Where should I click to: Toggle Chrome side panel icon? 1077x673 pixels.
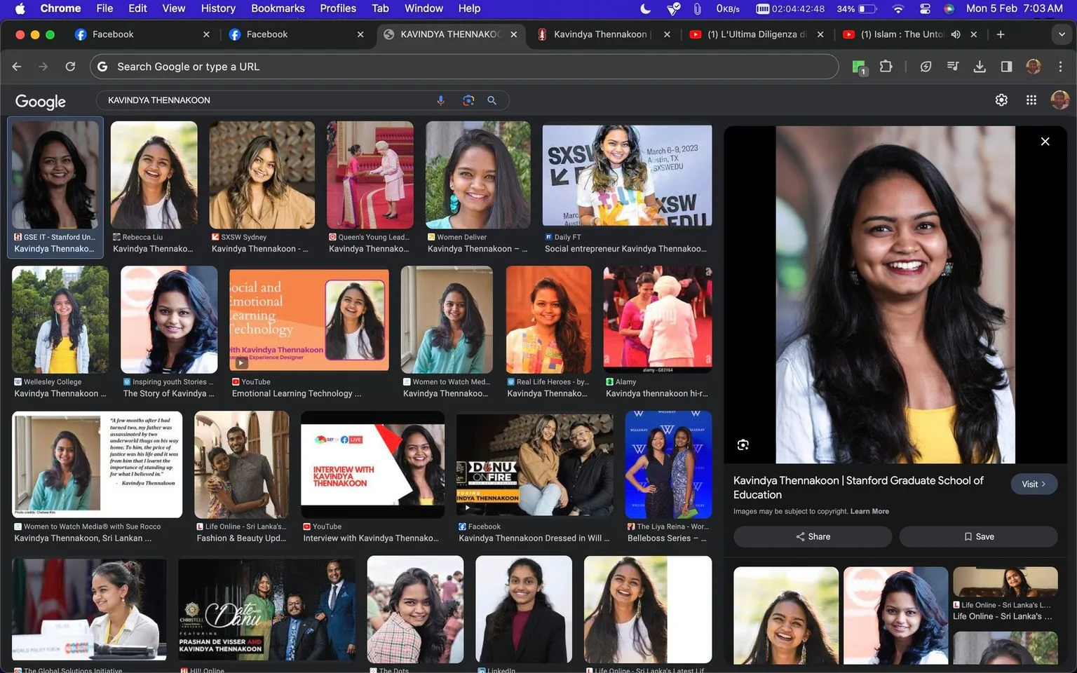tap(1006, 67)
